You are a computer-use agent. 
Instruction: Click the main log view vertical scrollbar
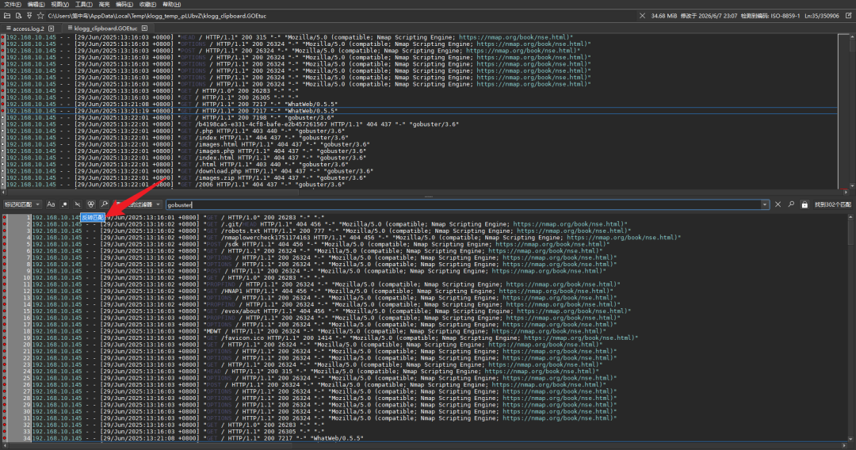(850, 111)
